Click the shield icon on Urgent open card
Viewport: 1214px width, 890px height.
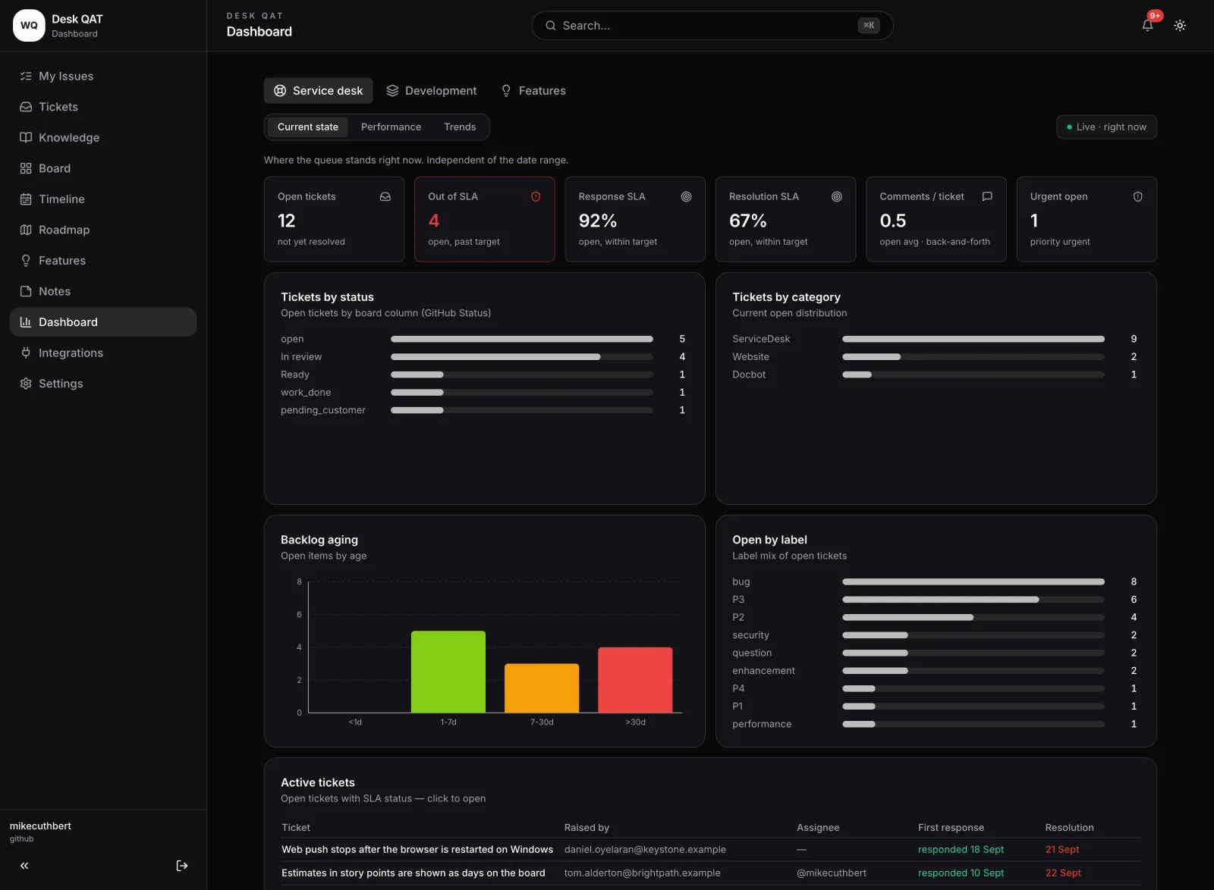coord(1138,196)
